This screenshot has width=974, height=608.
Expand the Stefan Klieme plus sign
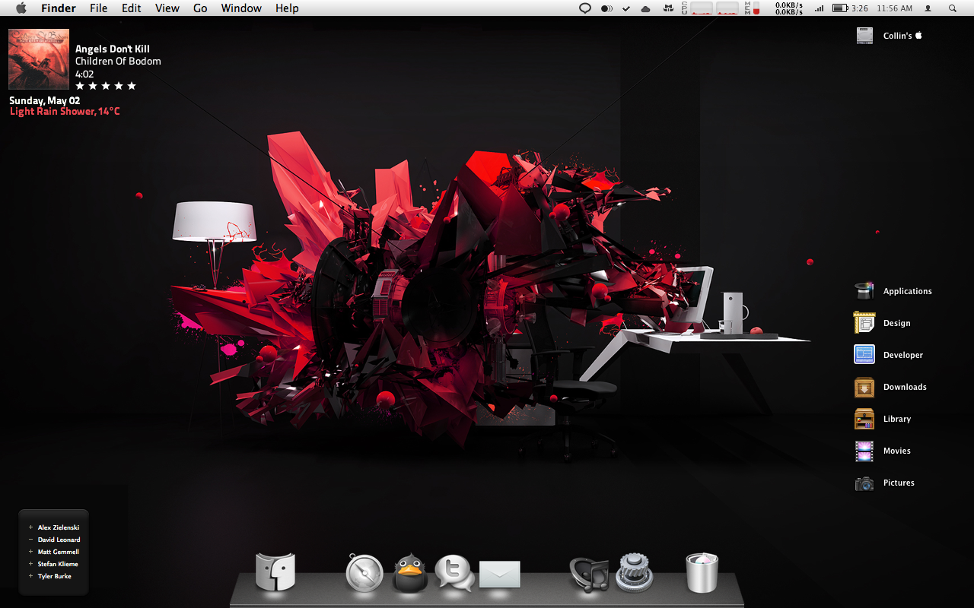click(30, 564)
